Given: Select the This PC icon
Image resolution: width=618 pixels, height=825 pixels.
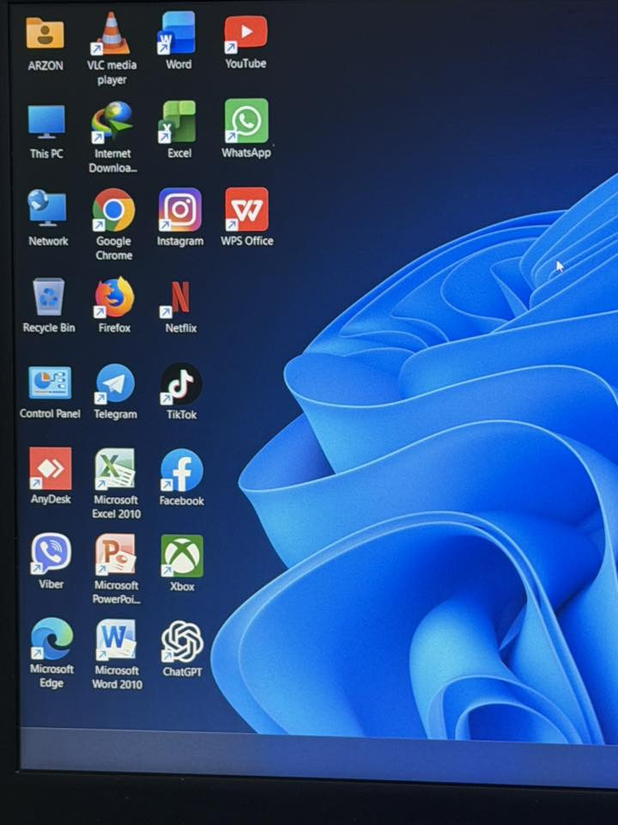Looking at the screenshot, I should pyautogui.click(x=46, y=121).
